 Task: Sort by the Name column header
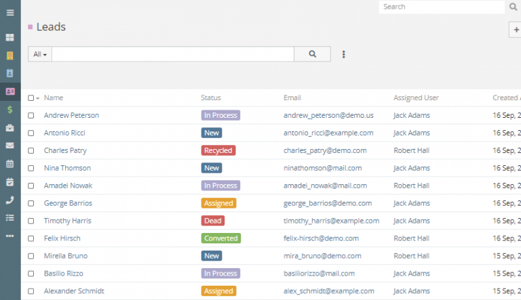pyautogui.click(x=54, y=98)
